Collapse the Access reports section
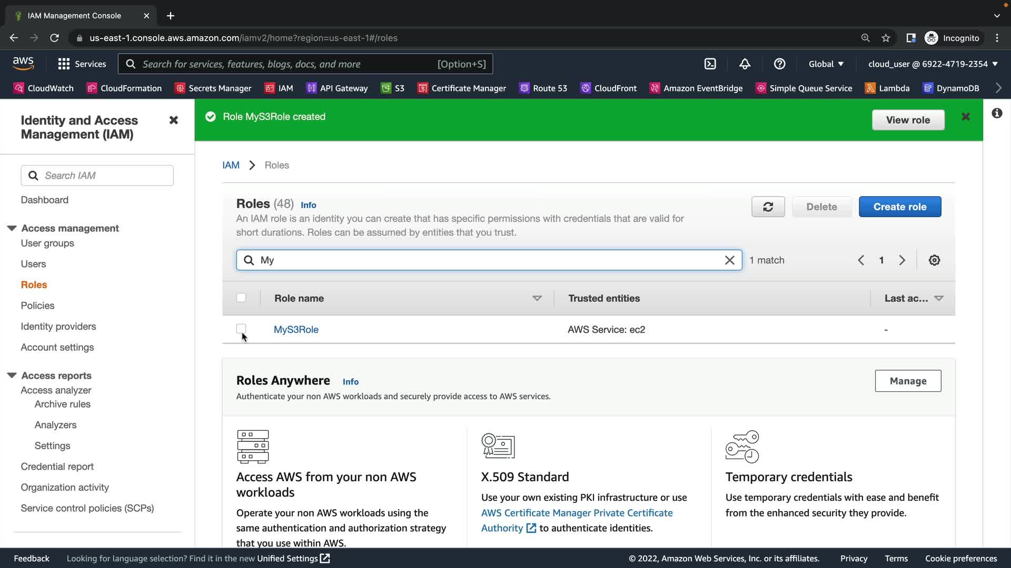 [x=12, y=376]
